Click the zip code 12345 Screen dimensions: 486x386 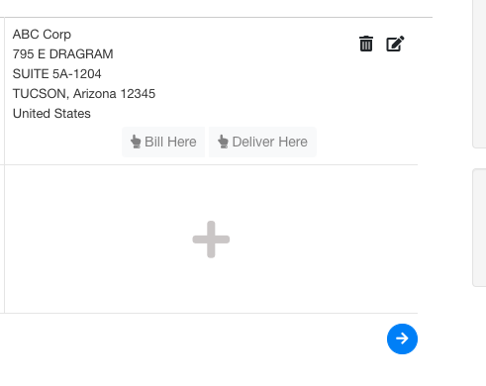[138, 94]
